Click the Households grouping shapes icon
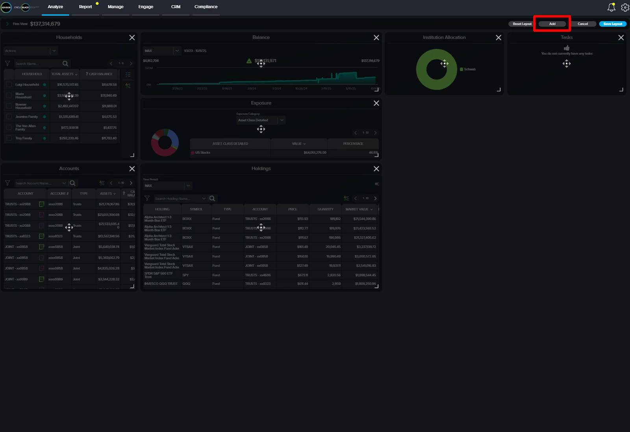The image size is (630, 432). pyautogui.click(x=128, y=85)
